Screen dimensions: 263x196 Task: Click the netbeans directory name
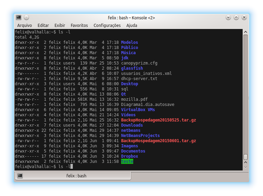coord(131,130)
